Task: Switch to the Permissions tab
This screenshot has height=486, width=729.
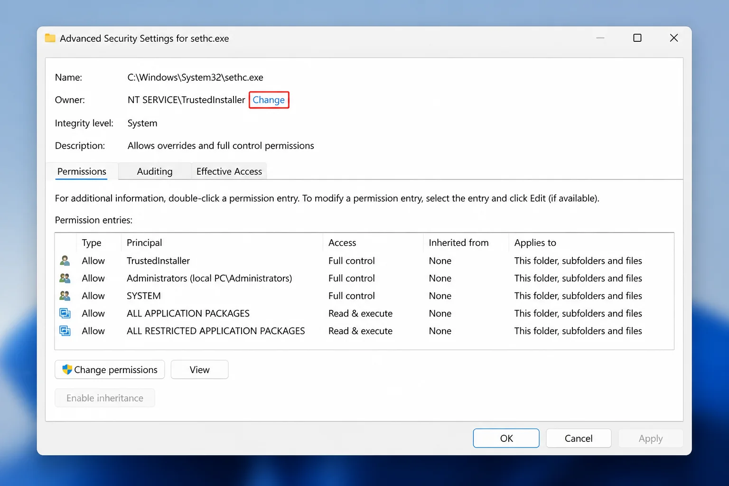Action: click(82, 171)
